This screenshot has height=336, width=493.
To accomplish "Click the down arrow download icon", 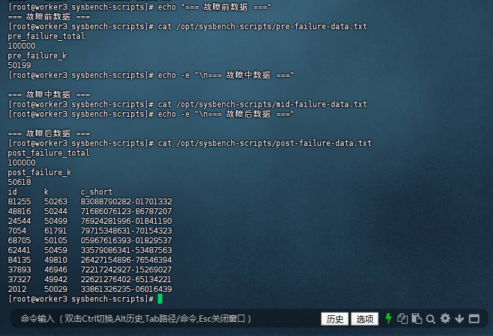I will click(x=459, y=318).
